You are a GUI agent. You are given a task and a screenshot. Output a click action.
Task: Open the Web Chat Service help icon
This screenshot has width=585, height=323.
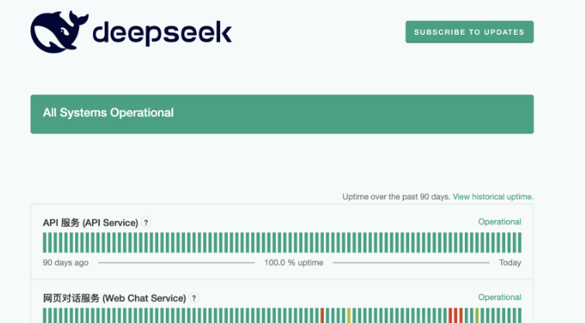point(194,297)
